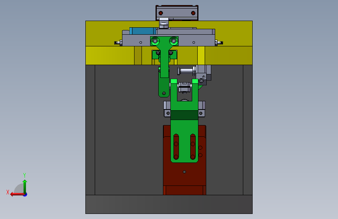This screenshot has height=219, width=338.
Task: Select the blue block on the gray slide
Action: coord(143,31)
